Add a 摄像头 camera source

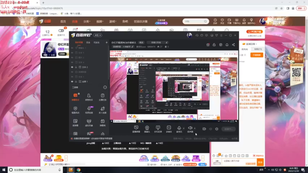(x=147, y=129)
